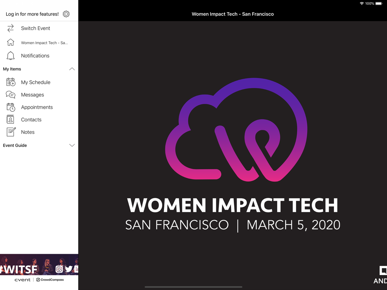Image resolution: width=387 pixels, height=290 pixels.
Task: Open Contacts menu label
Action: 31,120
